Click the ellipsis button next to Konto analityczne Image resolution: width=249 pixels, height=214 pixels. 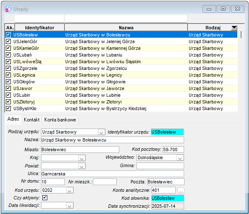pyautogui.click(x=181, y=190)
